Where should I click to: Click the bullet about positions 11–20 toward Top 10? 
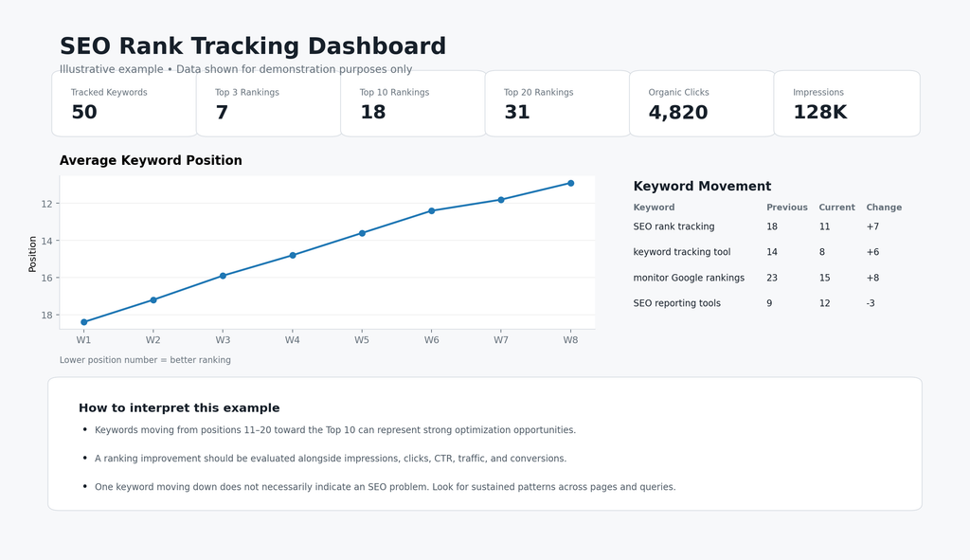click(335, 430)
